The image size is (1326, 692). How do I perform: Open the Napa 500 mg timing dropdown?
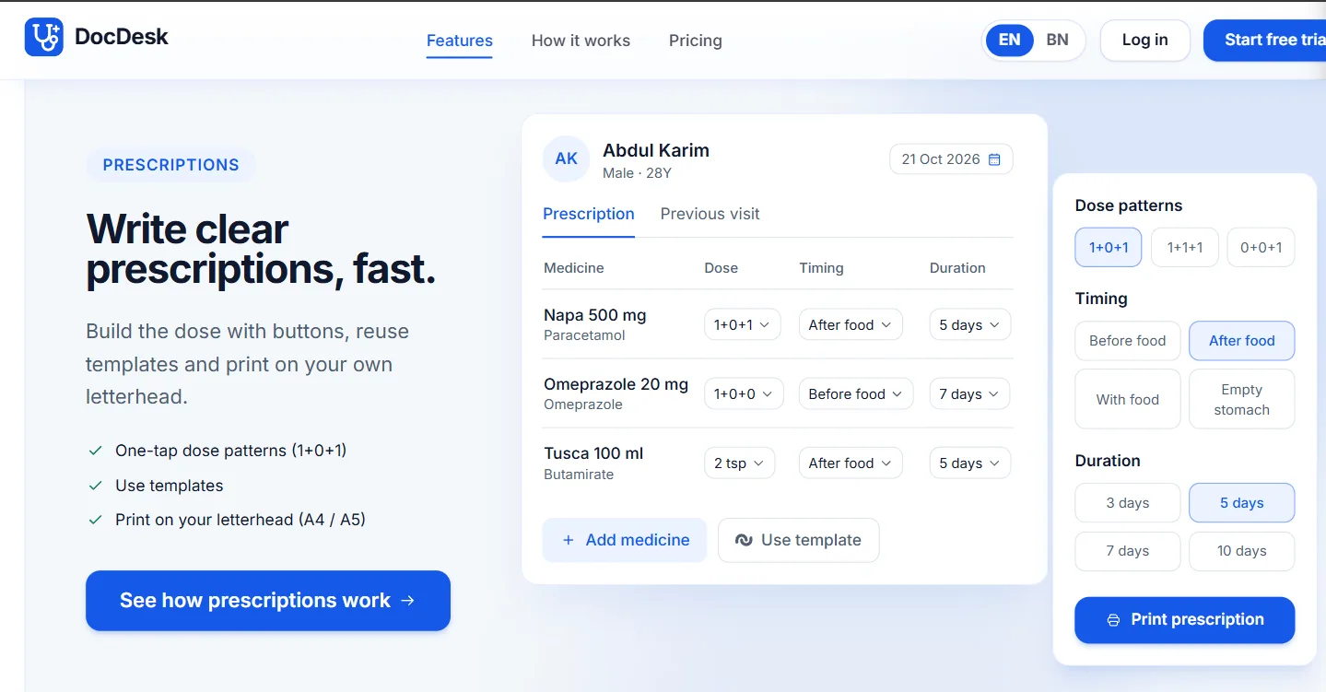pyautogui.click(x=851, y=324)
